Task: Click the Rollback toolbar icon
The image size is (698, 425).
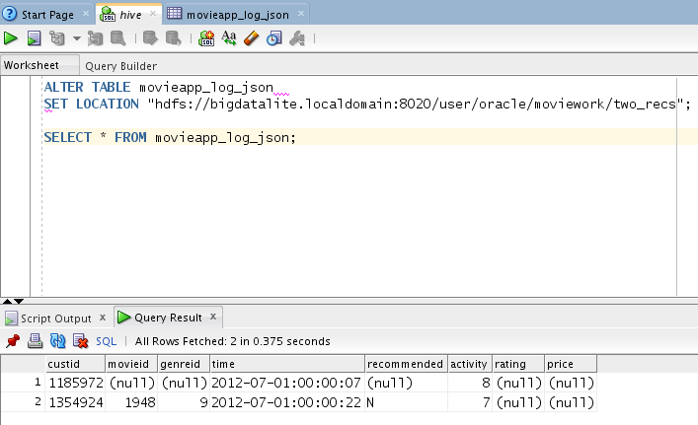Action: point(173,38)
